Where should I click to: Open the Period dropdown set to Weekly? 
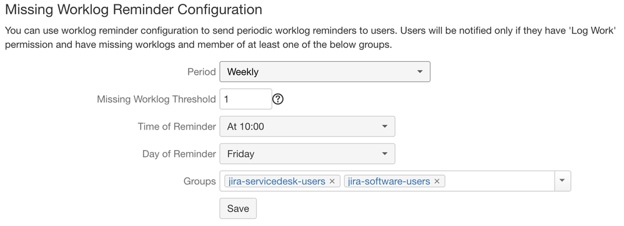point(325,72)
